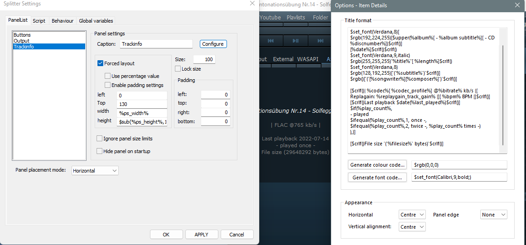The height and width of the screenshot is (245, 526).
Task: Expand the Horizontal alignment dropdown
Action: [x=412, y=215]
